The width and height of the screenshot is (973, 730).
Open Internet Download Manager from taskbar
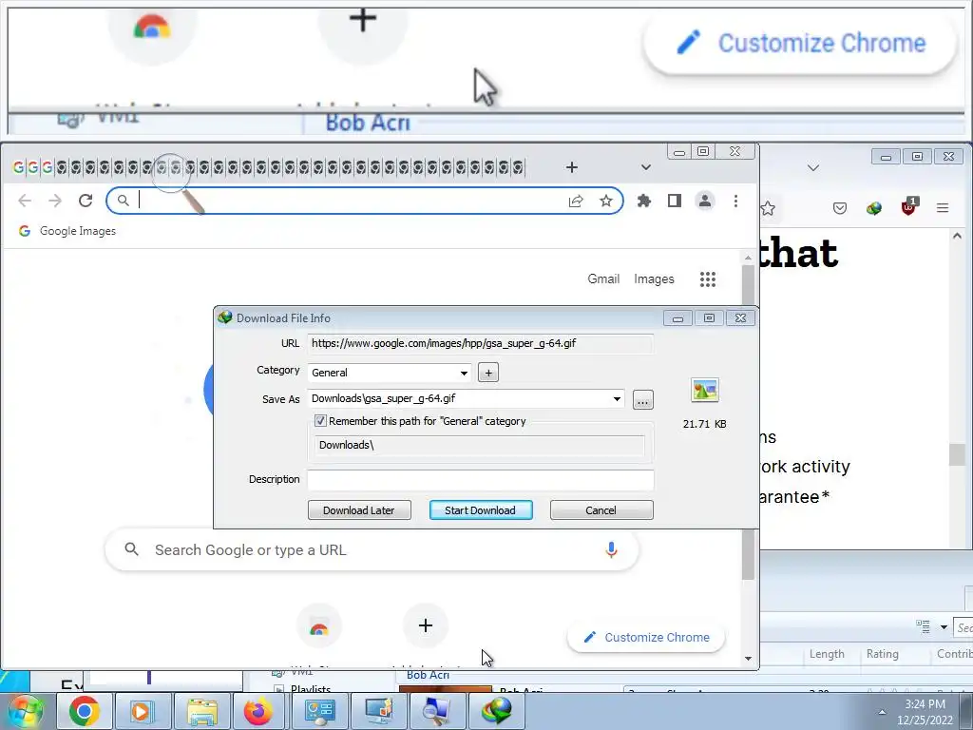pos(496,711)
